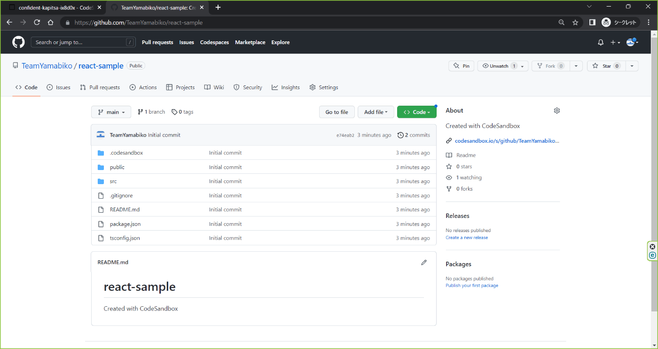Image resolution: width=658 pixels, height=349 pixels.
Task: Open the 0 tags link
Action: click(x=182, y=112)
